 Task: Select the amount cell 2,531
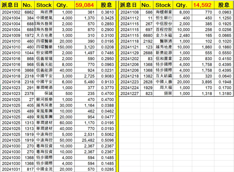tap(86, 134)
